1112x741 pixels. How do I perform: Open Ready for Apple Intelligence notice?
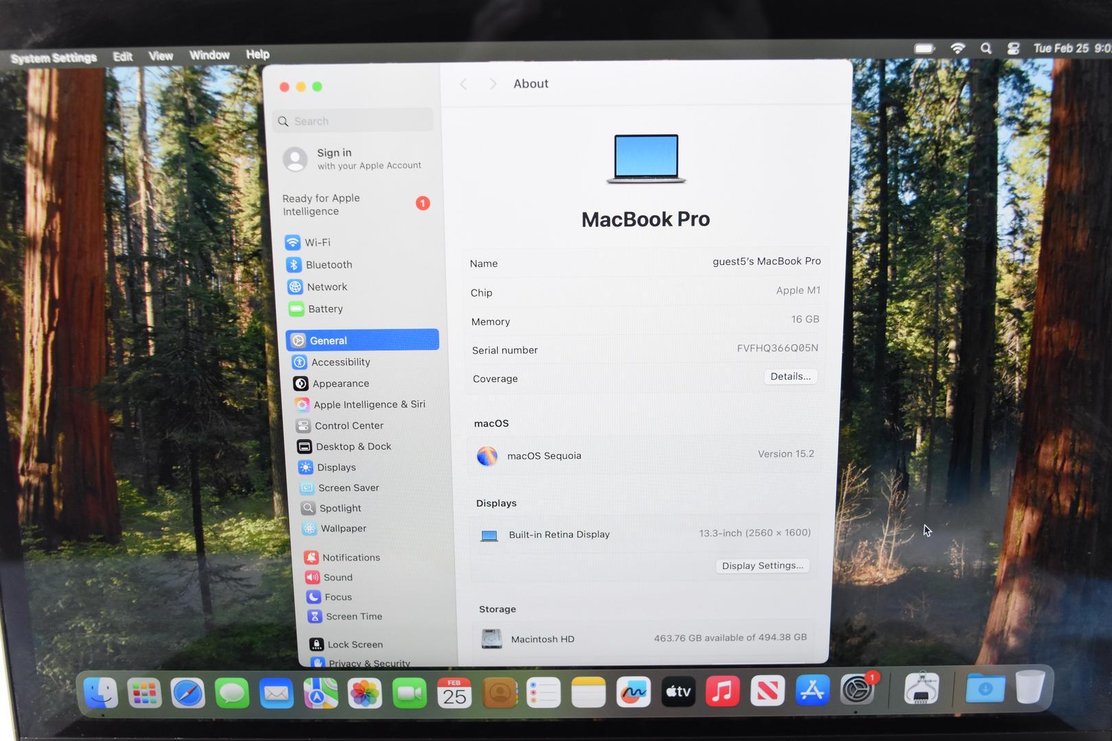pyautogui.click(x=356, y=204)
